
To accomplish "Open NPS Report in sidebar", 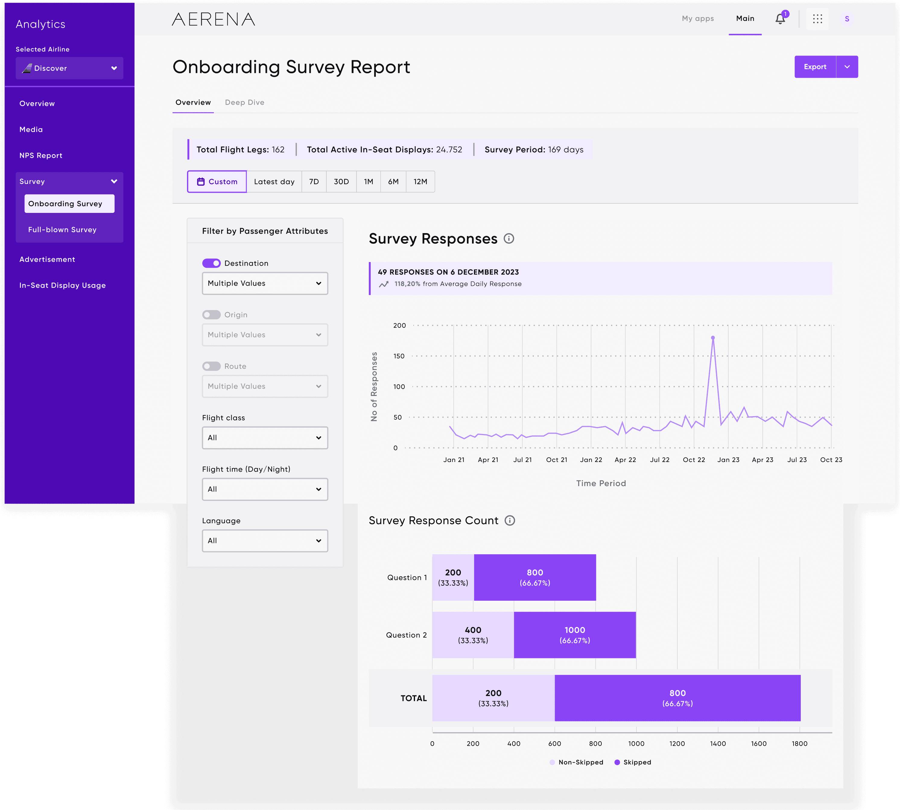I will (x=41, y=155).
